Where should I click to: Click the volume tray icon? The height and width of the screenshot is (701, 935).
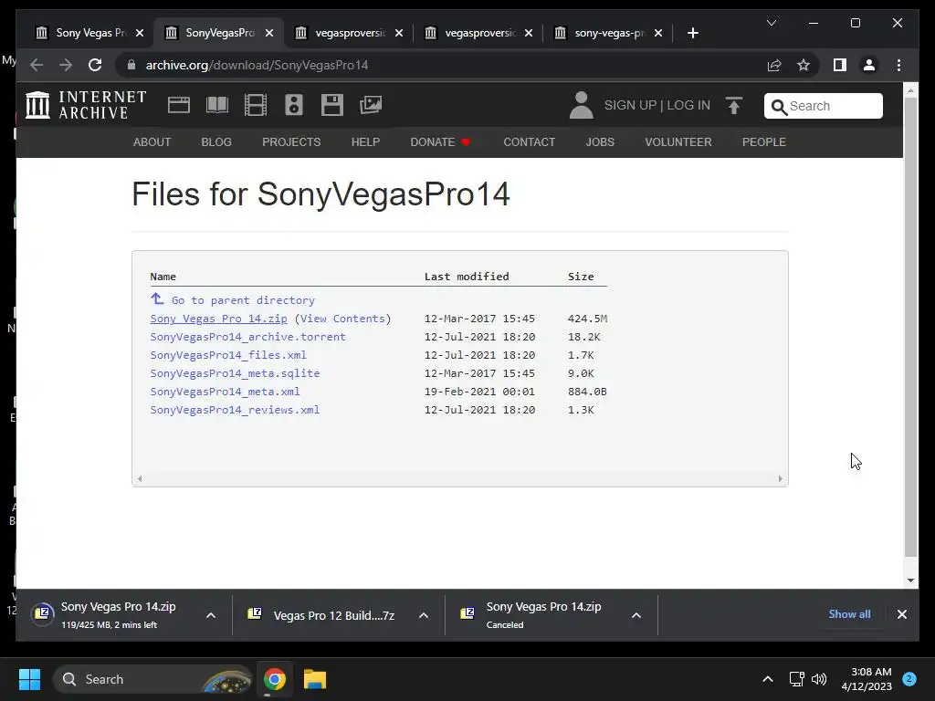coord(819,679)
